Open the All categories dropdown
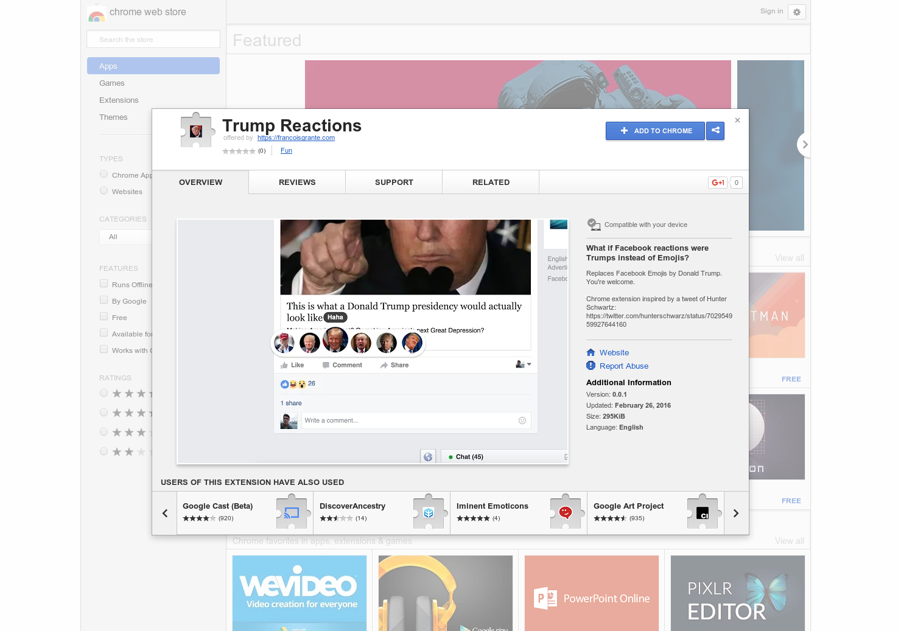This screenshot has height=631, width=901. pos(125,237)
